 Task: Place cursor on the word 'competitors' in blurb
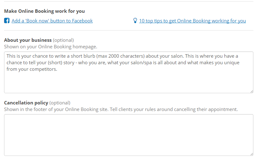pyautogui.click(x=44, y=69)
